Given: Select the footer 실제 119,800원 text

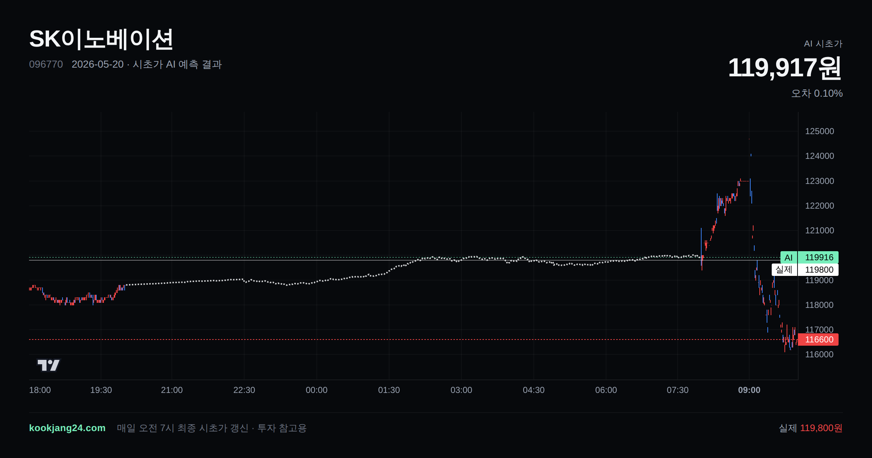Looking at the screenshot, I should 811,428.
